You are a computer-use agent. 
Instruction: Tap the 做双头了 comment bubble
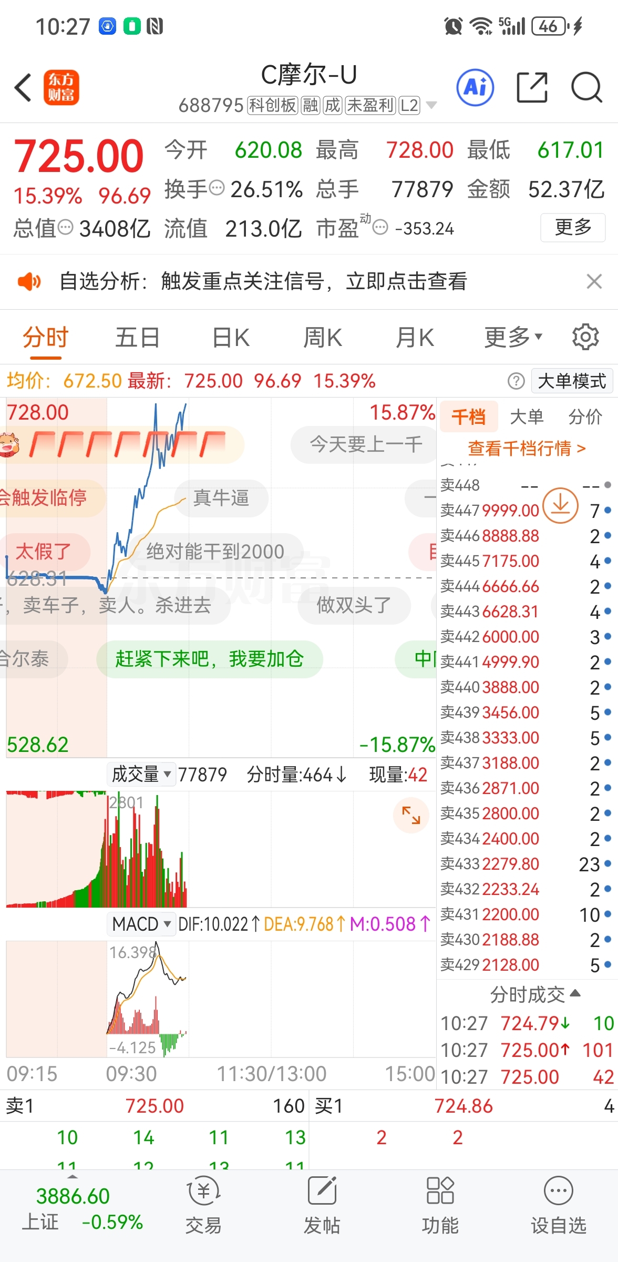click(x=354, y=605)
